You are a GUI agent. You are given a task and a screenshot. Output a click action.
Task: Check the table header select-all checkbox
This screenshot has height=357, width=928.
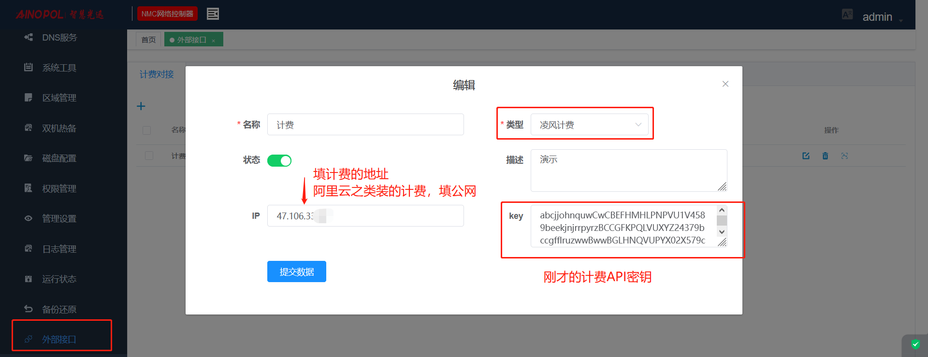pyautogui.click(x=147, y=130)
